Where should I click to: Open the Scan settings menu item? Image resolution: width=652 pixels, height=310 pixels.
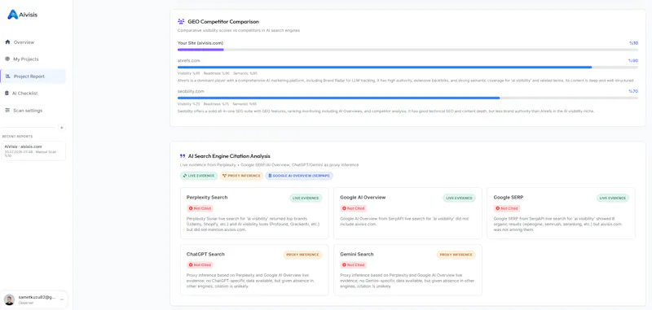click(33, 111)
